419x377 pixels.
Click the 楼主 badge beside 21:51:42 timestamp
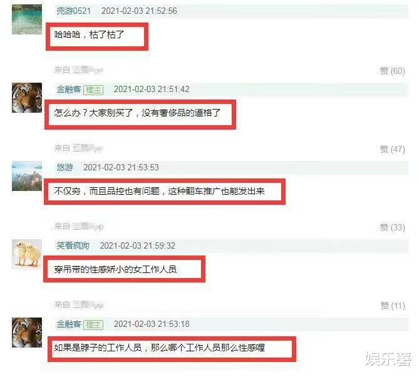93,90
